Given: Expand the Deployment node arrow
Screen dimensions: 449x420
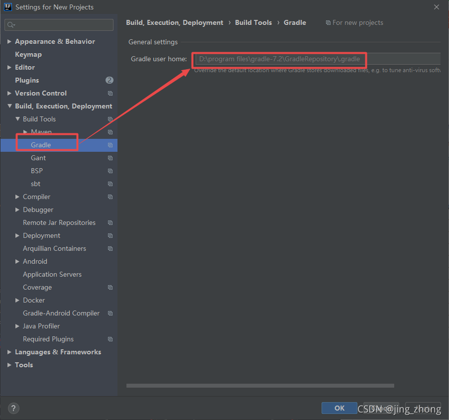Looking at the screenshot, I should click(x=17, y=235).
